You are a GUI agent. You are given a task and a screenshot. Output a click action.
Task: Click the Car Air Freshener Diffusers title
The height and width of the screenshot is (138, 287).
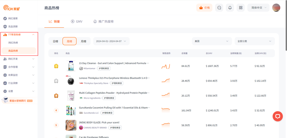coord(94,137)
